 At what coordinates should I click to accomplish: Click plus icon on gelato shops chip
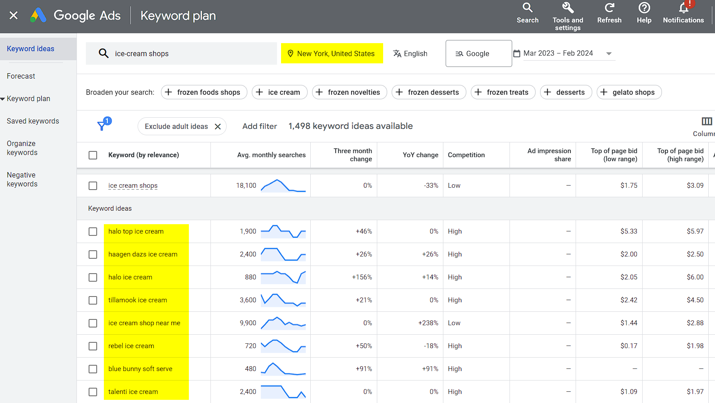[x=604, y=92]
